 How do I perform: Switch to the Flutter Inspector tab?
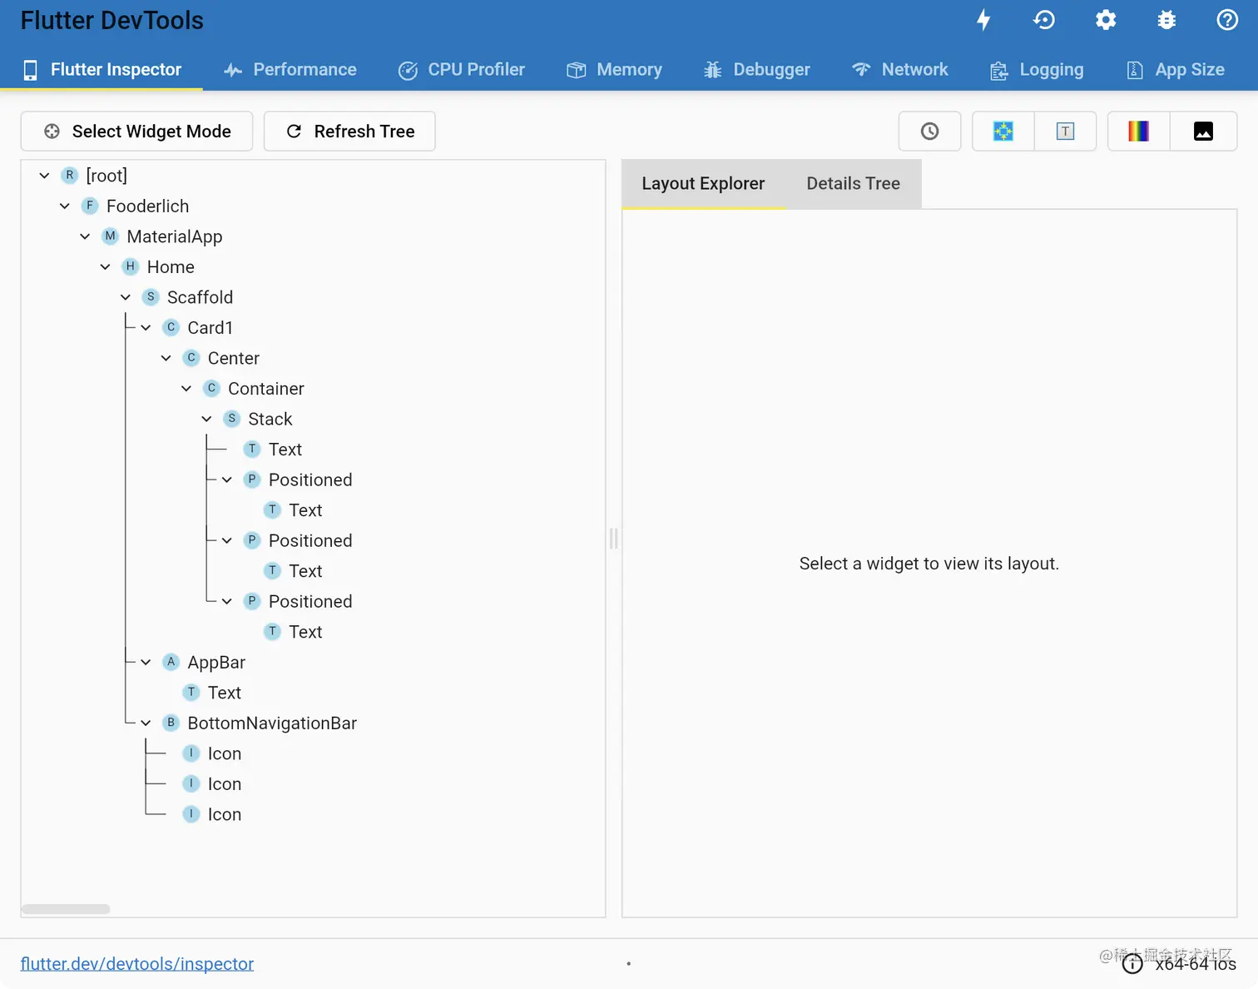coord(102,70)
